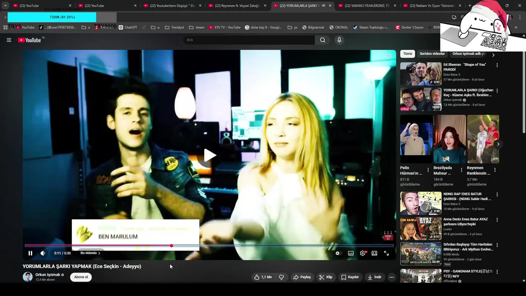The height and width of the screenshot is (296, 526).
Task: Open options for Ed Sheeran parody video
Action: click(497, 65)
